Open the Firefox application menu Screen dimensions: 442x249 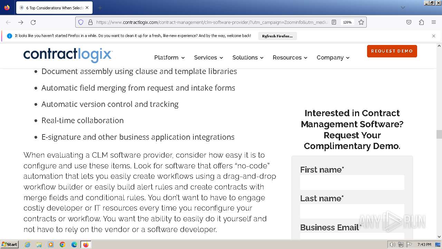point(434,22)
